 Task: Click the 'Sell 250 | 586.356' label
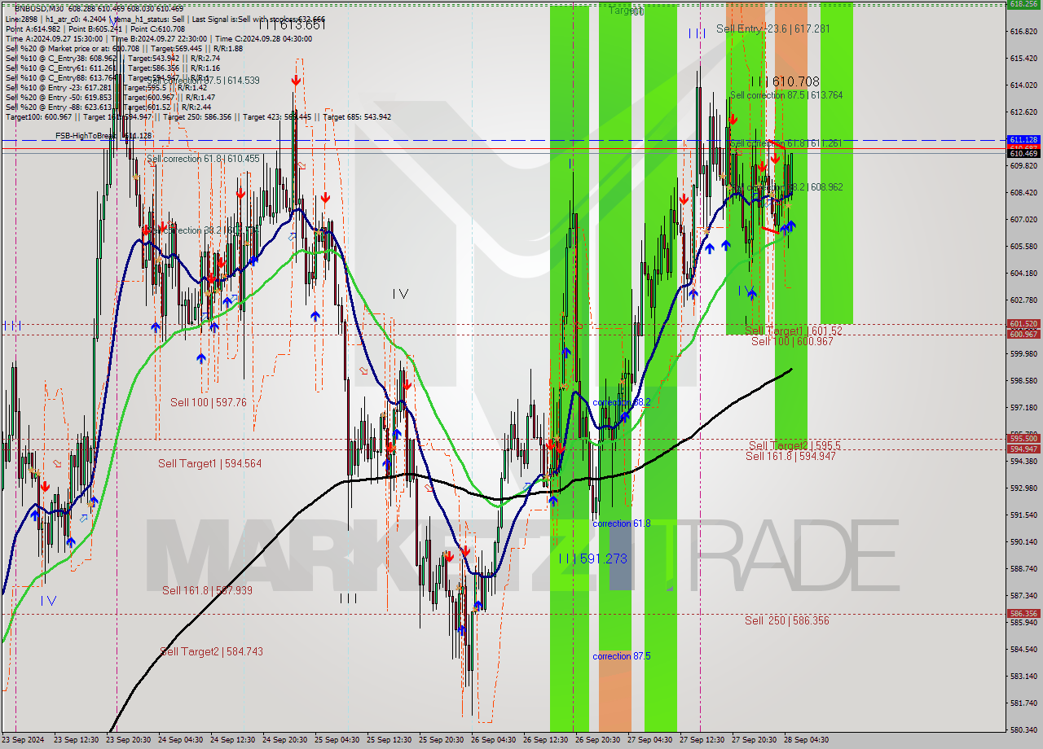pos(786,620)
